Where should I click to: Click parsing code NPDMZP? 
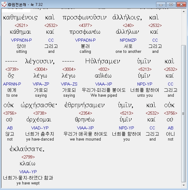pos(128,40)
